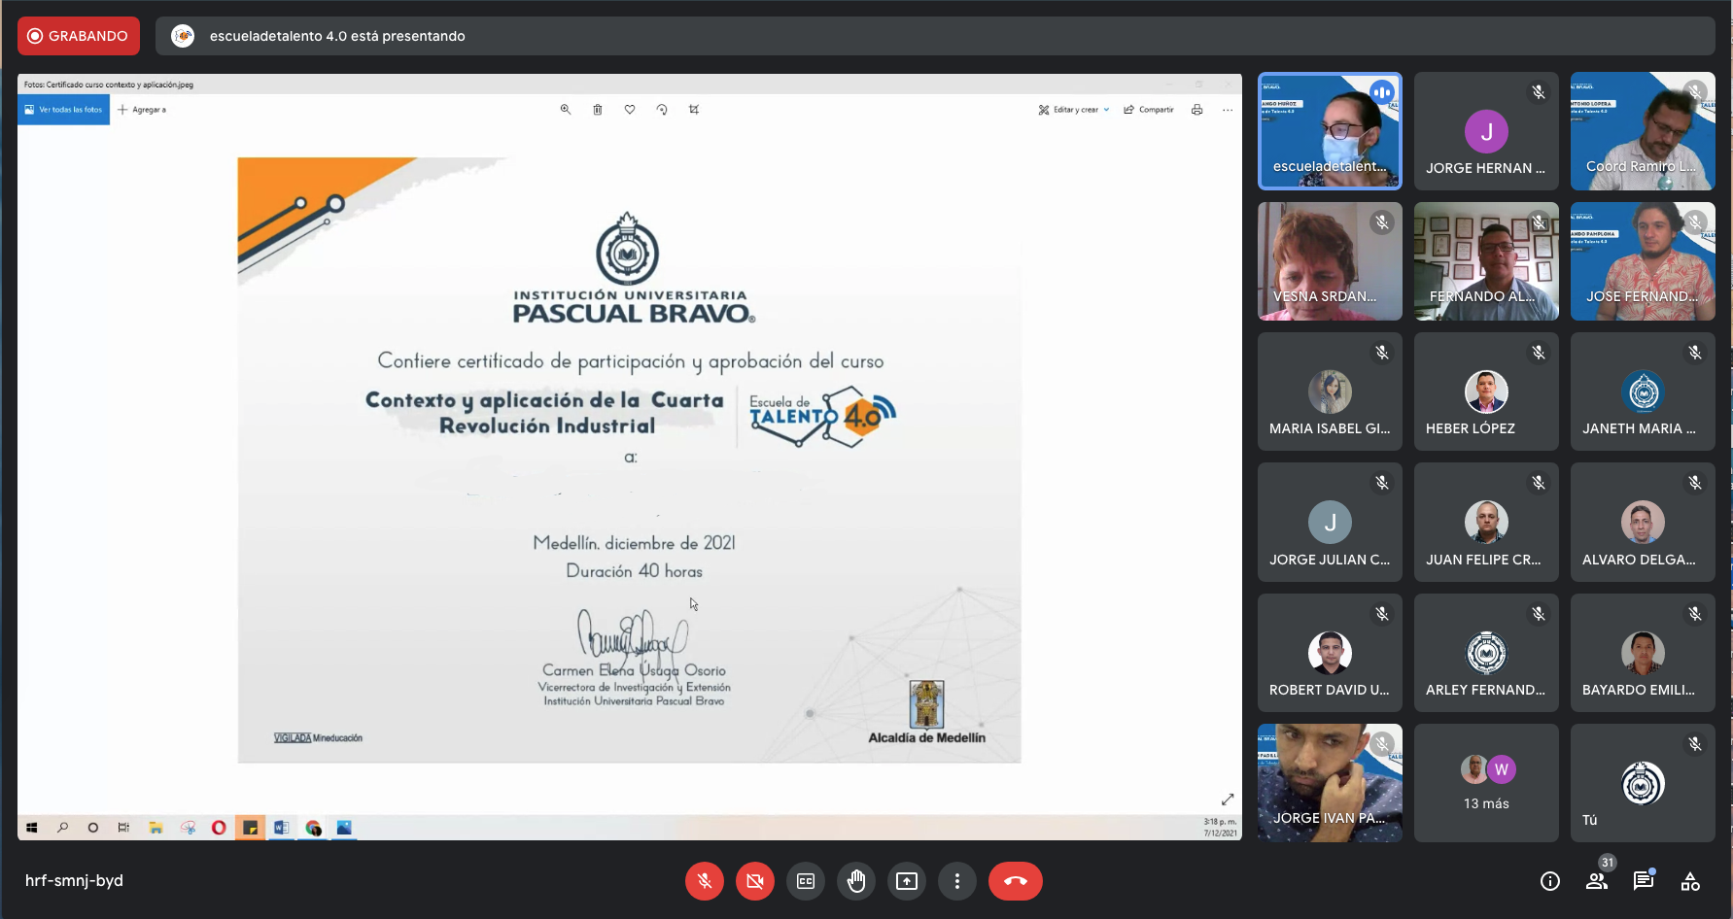Click the Opera browser icon in taskbar
Viewport: 1733px width, 919px height.
pos(219,828)
